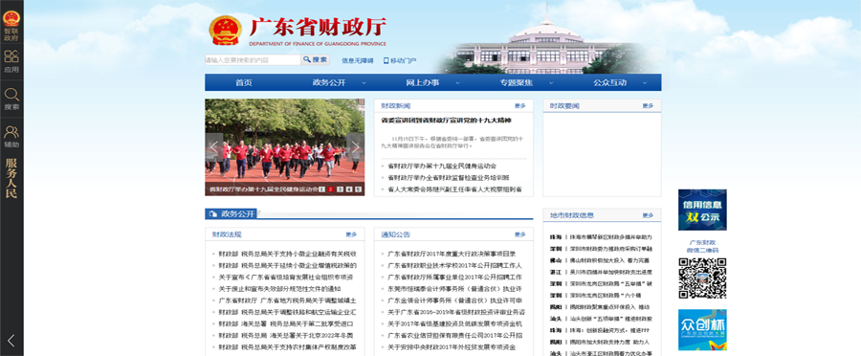Open 广东省地方税务局关于调整城镇土 item

[287, 300]
